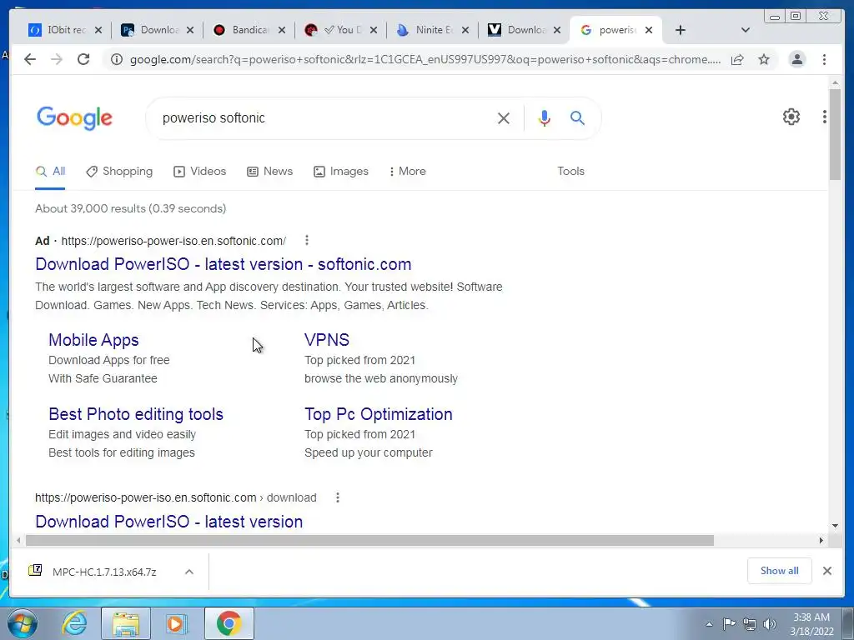Image resolution: width=854 pixels, height=640 pixels.
Task: Open the Mobile Apps sitelink
Action: (93, 340)
